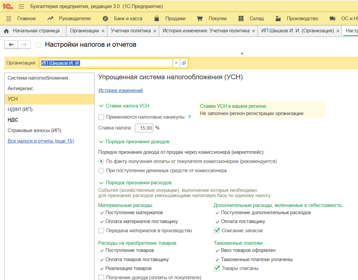Go back with the left arrow button
Viewport: 358px width, 280px height.
[x=11, y=45]
